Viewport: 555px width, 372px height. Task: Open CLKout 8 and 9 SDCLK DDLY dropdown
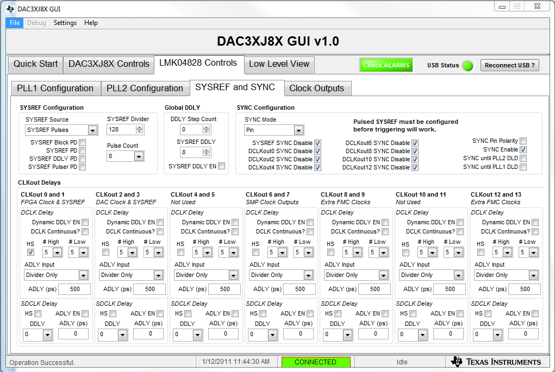pyautogui.click(x=347, y=335)
